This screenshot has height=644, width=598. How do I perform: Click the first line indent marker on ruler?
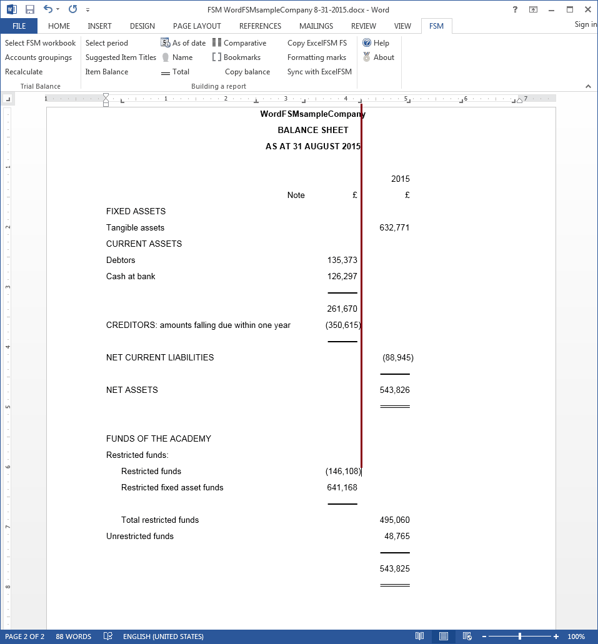point(106,96)
